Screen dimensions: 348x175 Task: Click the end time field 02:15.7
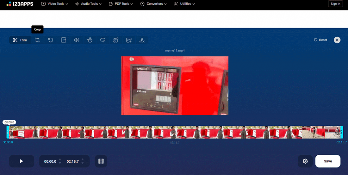pyautogui.click(x=73, y=161)
